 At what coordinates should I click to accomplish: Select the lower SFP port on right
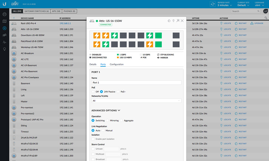click(x=176, y=44)
